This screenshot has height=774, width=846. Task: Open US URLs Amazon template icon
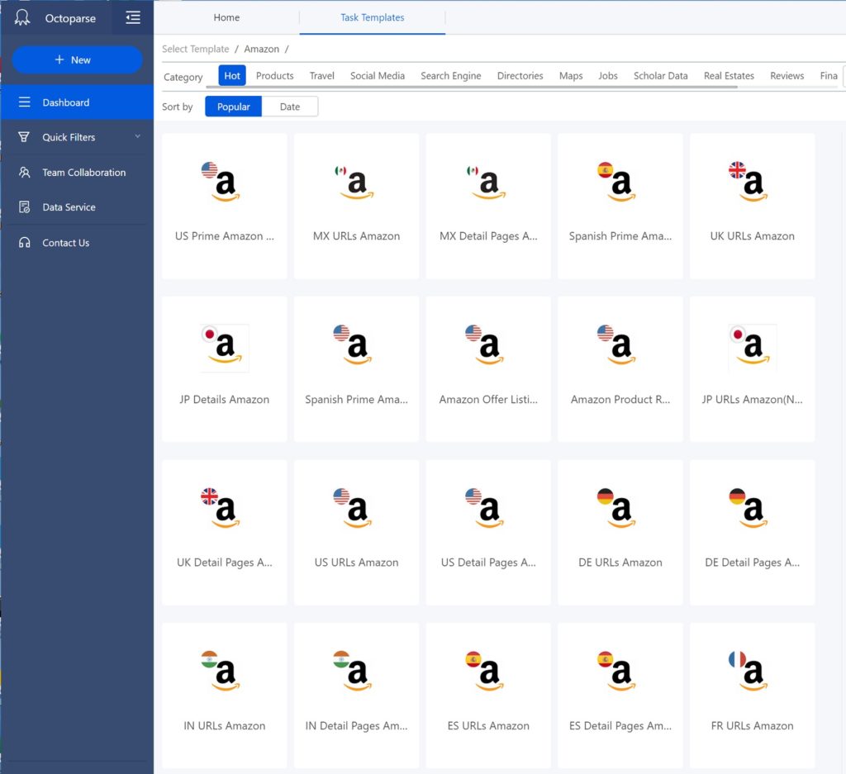pyautogui.click(x=354, y=508)
